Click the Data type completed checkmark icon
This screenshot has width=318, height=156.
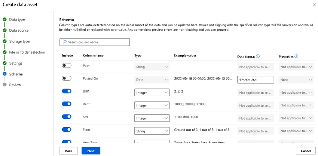point(4,19)
